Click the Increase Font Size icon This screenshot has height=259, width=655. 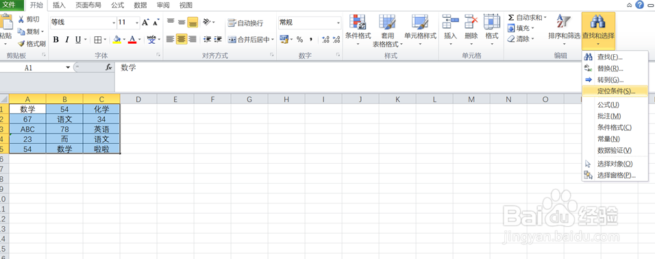tap(145, 22)
